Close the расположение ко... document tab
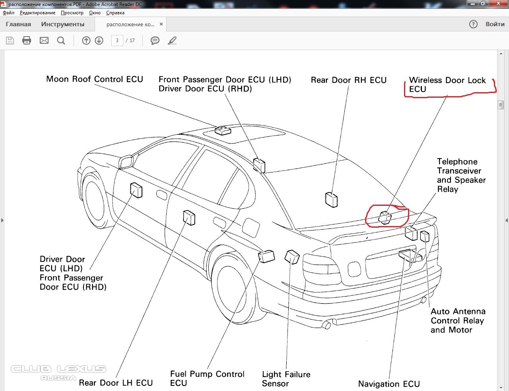 [161, 24]
